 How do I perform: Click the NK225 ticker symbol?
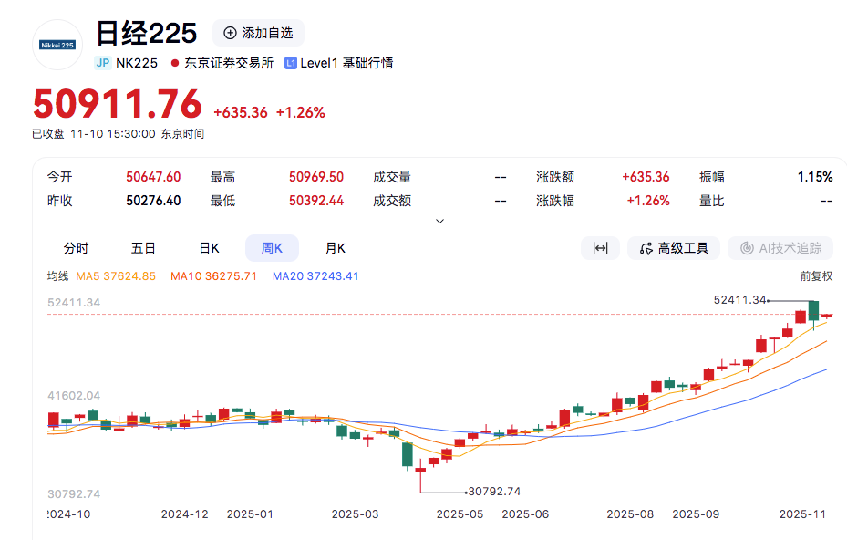coord(137,63)
